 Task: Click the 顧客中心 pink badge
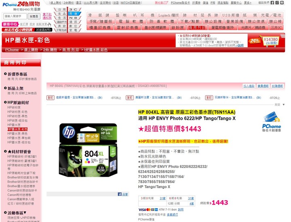[x=11, y=24]
